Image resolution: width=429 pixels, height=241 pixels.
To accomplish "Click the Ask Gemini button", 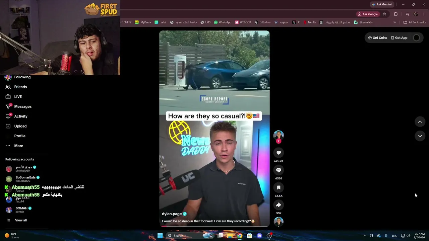I will (382, 4).
